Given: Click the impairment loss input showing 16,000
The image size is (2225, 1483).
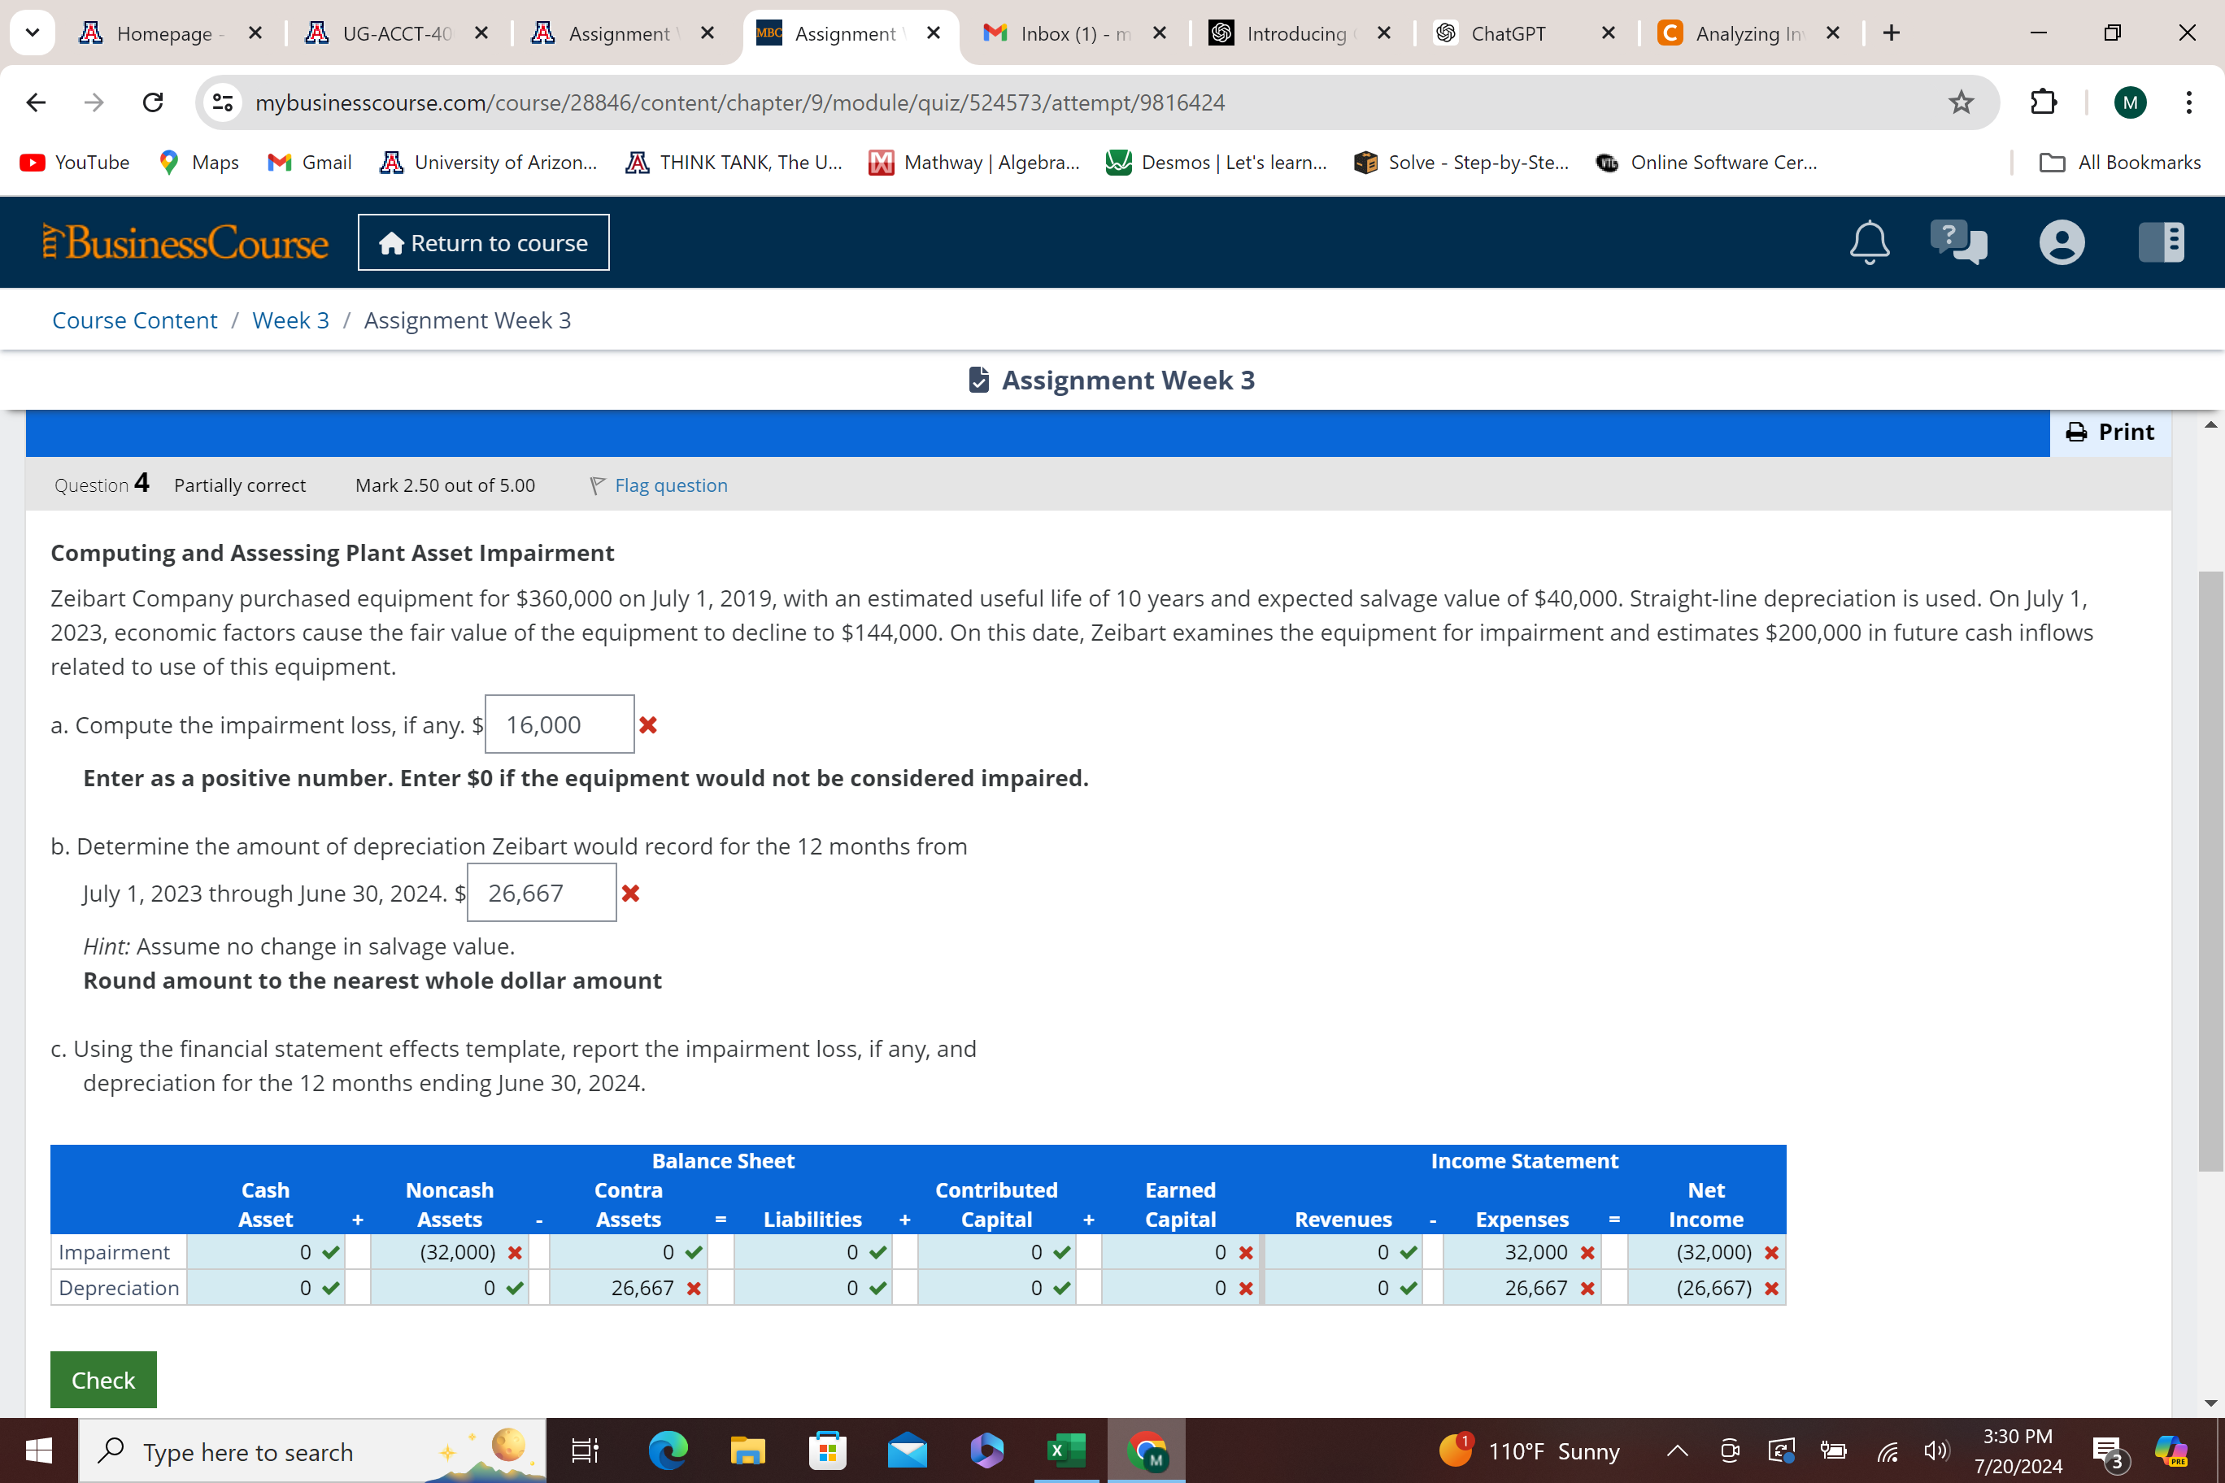Looking at the screenshot, I should [558, 724].
